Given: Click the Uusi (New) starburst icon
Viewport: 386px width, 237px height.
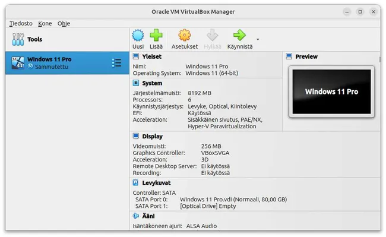Looking at the screenshot, I should click(138, 35).
